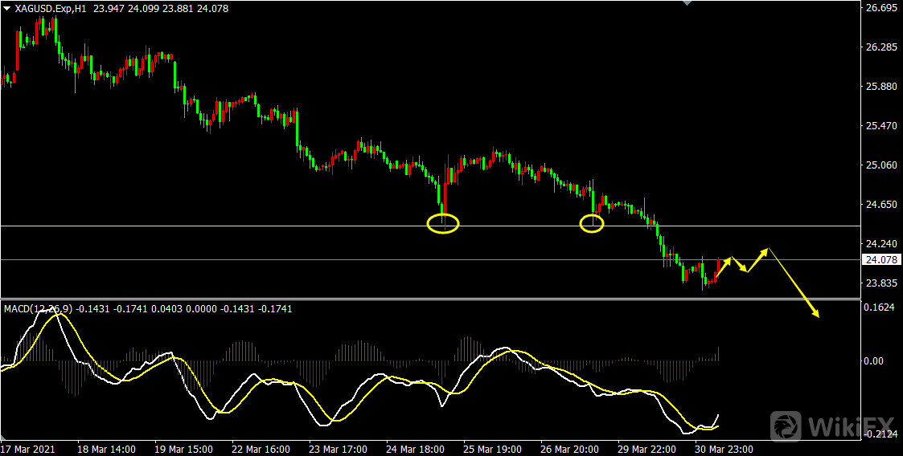
Task: Click the triangle arrow before XAGUSD.Exp title
Action: [x=7, y=8]
